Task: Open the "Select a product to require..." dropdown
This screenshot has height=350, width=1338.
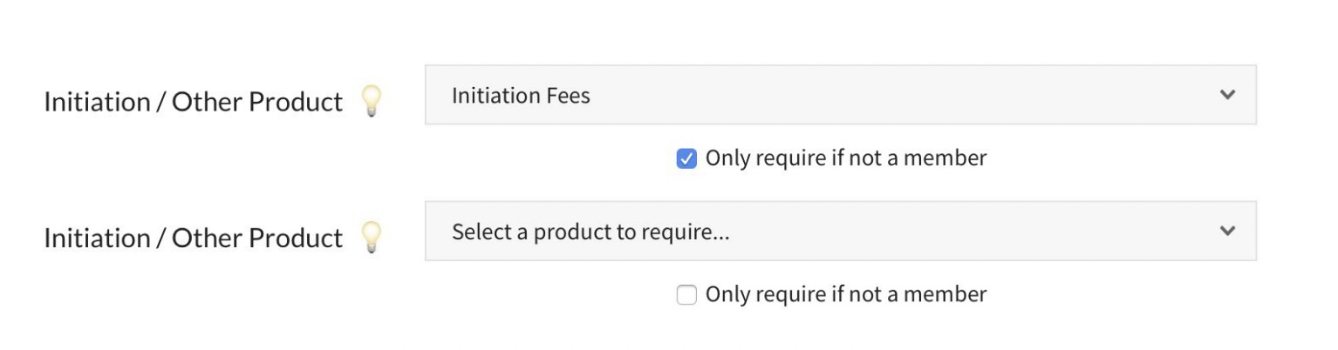Action: coord(839,231)
